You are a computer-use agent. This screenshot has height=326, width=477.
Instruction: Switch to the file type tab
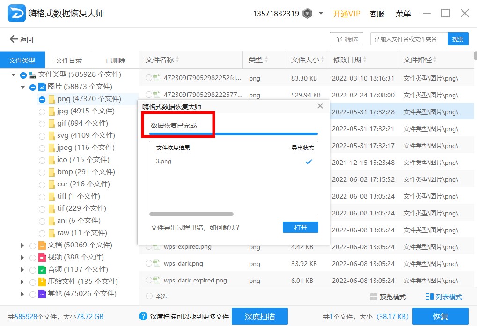click(x=22, y=60)
